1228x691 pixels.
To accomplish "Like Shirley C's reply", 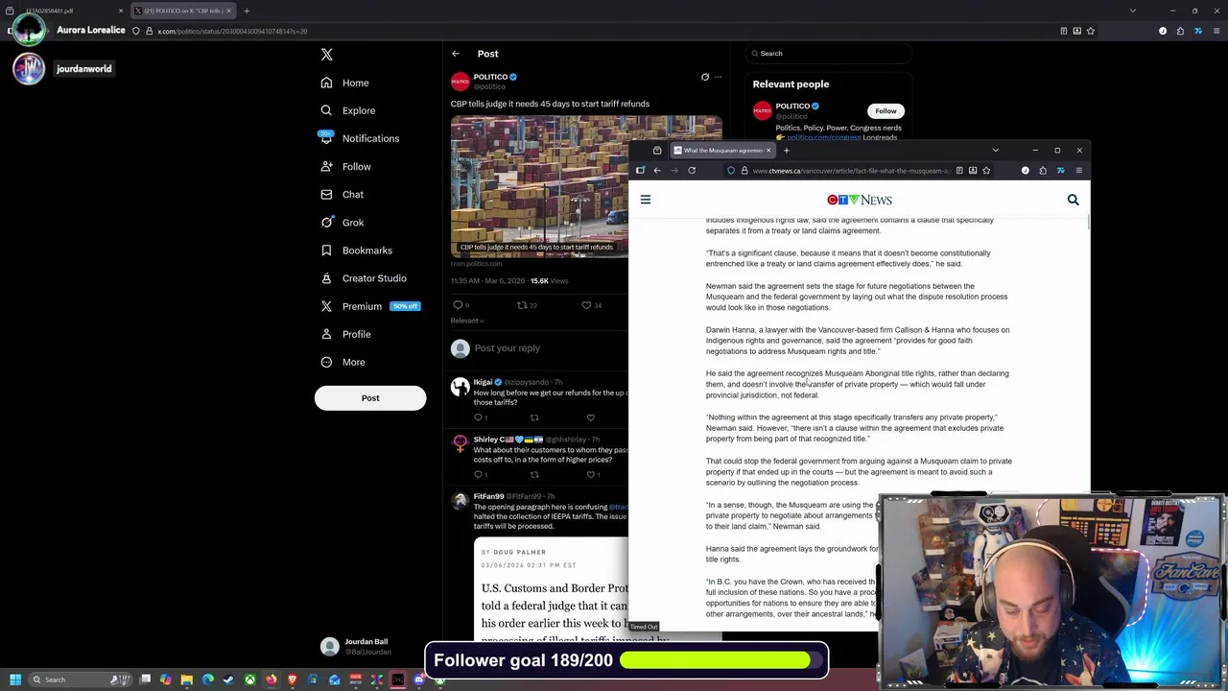I will [590, 474].
